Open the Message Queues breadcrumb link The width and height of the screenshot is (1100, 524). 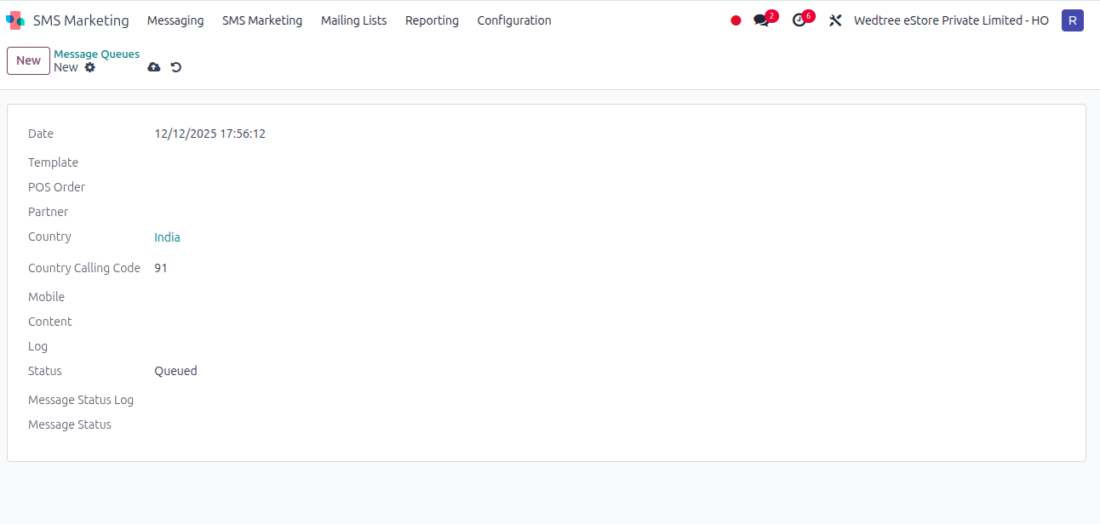coord(96,54)
